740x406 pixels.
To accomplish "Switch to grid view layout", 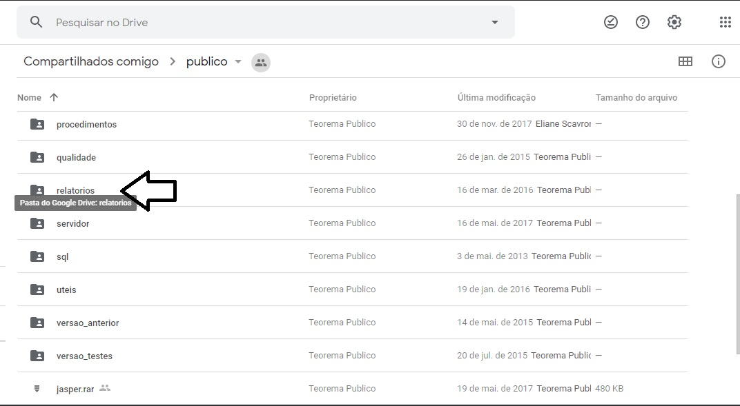I will 685,61.
